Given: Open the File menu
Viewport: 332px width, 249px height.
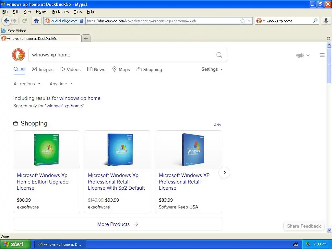Looking at the screenshot, I should pyautogui.click(x=5, y=12).
